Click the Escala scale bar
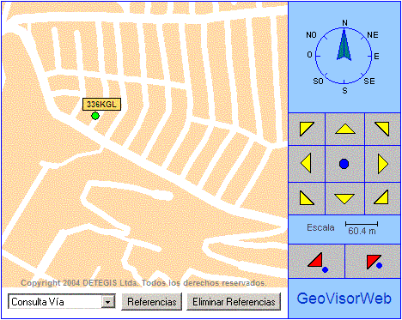402x320 pixels. coord(362,228)
